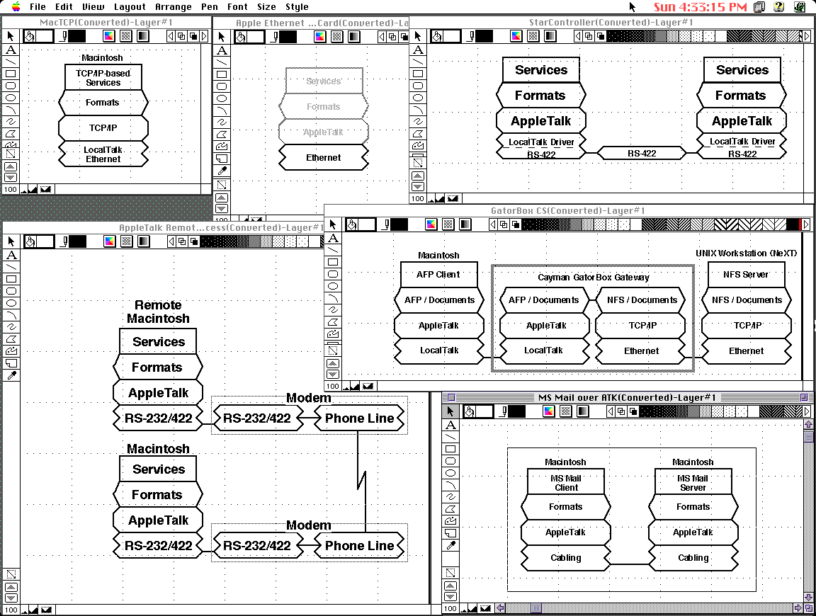
Task: Open the paint bucket fill pop-up in GatorBox CS window
Action: [352, 224]
